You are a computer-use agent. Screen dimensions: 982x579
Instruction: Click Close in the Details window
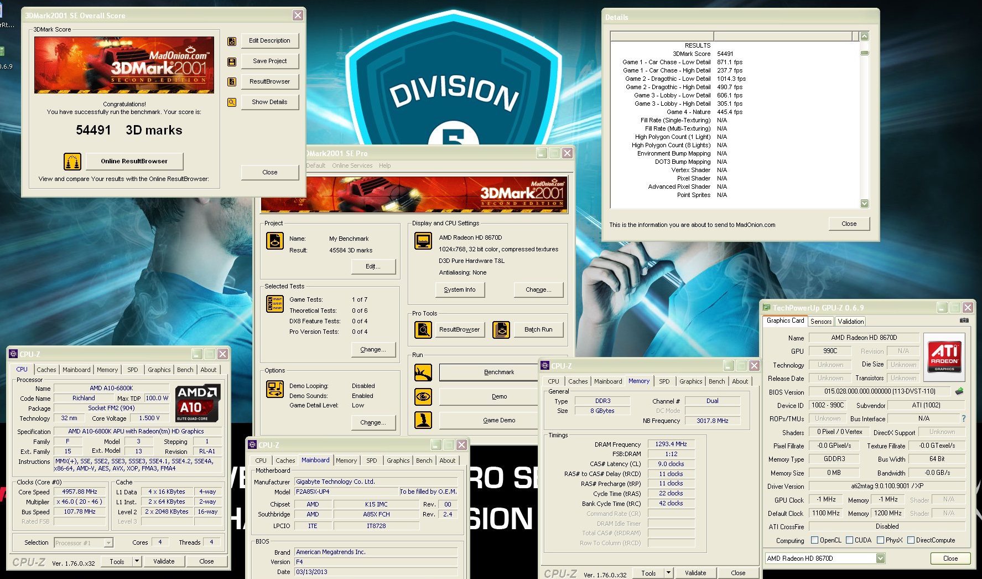pos(849,224)
